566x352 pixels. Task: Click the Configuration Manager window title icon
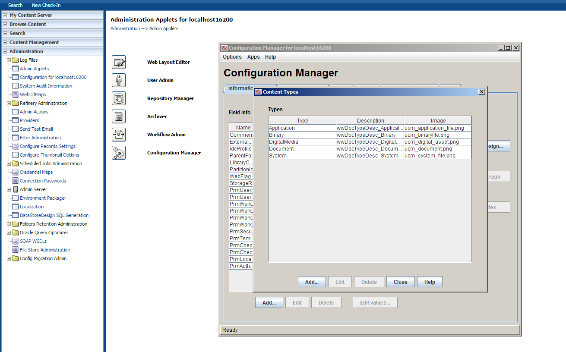click(x=224, y=48)
